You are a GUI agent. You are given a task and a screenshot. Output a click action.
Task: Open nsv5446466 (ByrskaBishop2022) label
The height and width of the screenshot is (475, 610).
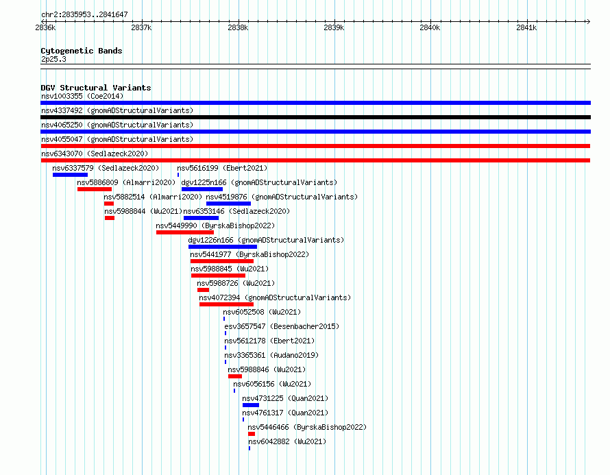pyautogui.click(x=307, y=427)
